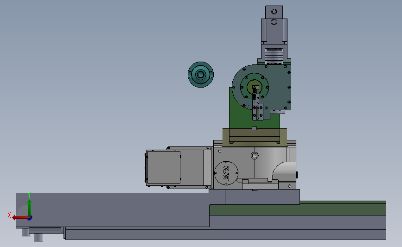The image size is (402, 247).
Task: Select the curved elbow duct on gearbox
Action: point(284,171)
